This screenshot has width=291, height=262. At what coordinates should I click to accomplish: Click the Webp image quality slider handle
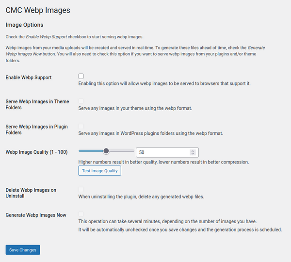[x=106, y=151]
